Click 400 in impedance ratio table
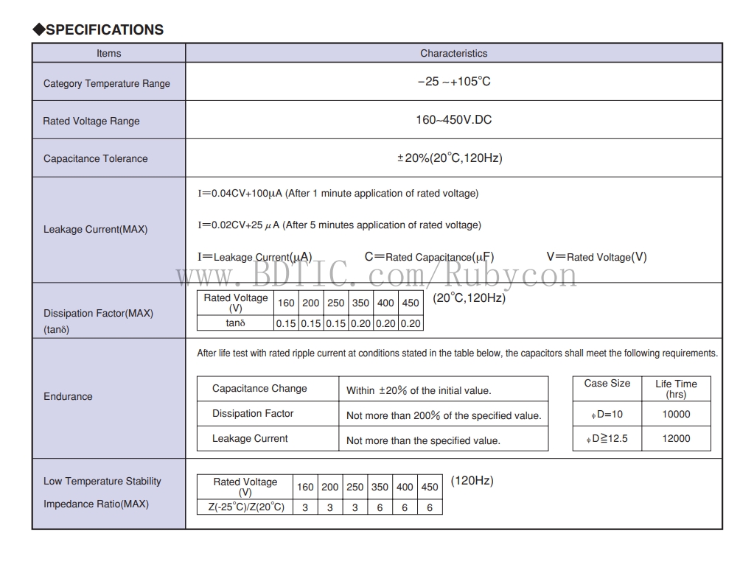 tap(405, 487)
